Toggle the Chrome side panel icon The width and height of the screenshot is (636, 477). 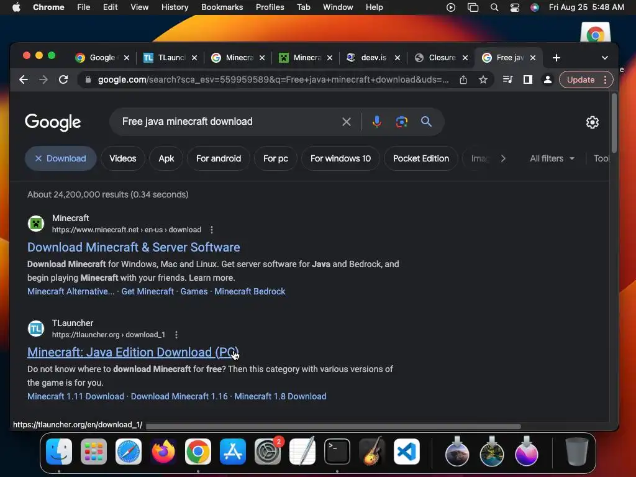click(x=528, y=79)
